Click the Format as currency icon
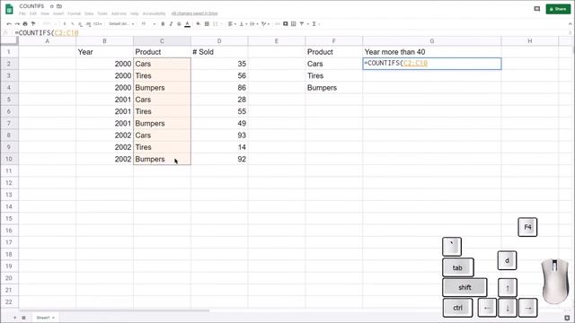575x323 pixels. (x=65, y=24)
